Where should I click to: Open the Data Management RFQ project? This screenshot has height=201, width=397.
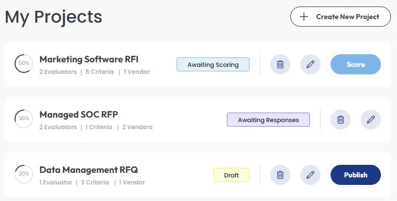pyautogui.click(x=89, y=170)
